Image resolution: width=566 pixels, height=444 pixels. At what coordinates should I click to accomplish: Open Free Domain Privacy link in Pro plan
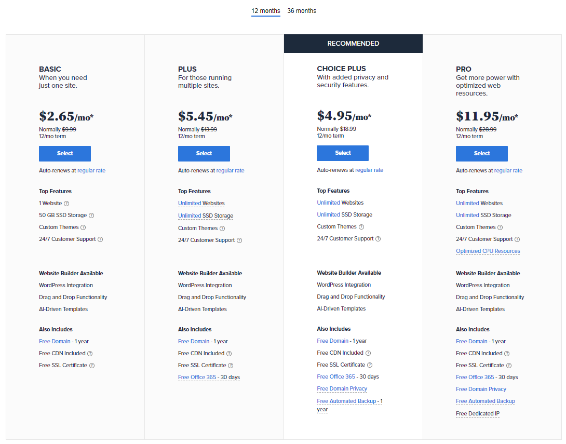(x=481, y=389)
